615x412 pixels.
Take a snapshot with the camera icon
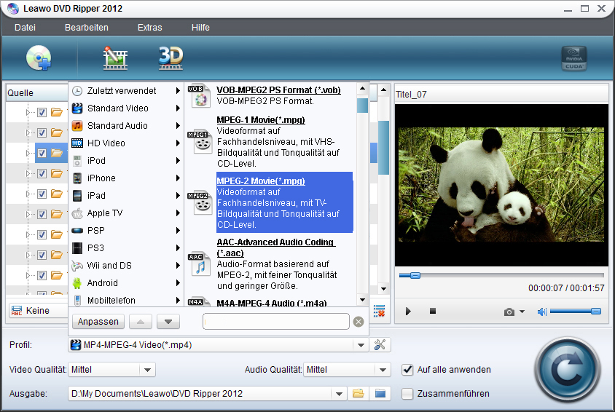click(509, 312)
